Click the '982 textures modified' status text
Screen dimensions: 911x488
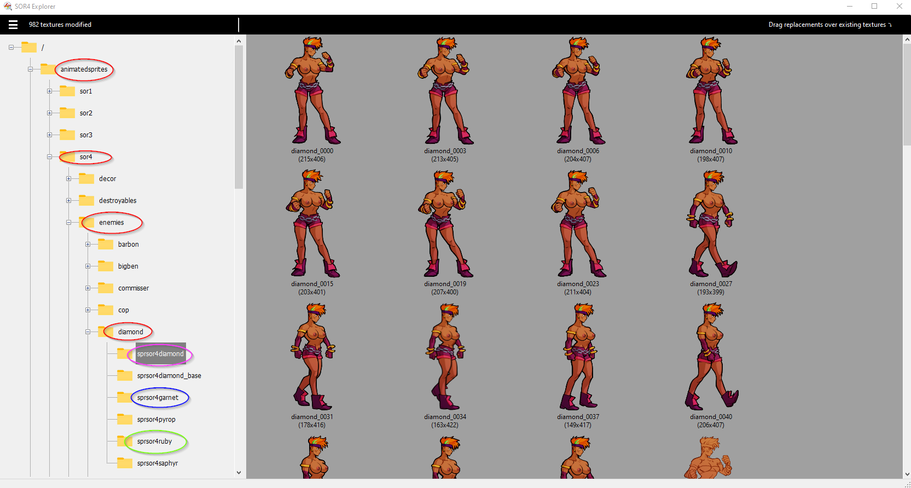[x=60, y=25]
